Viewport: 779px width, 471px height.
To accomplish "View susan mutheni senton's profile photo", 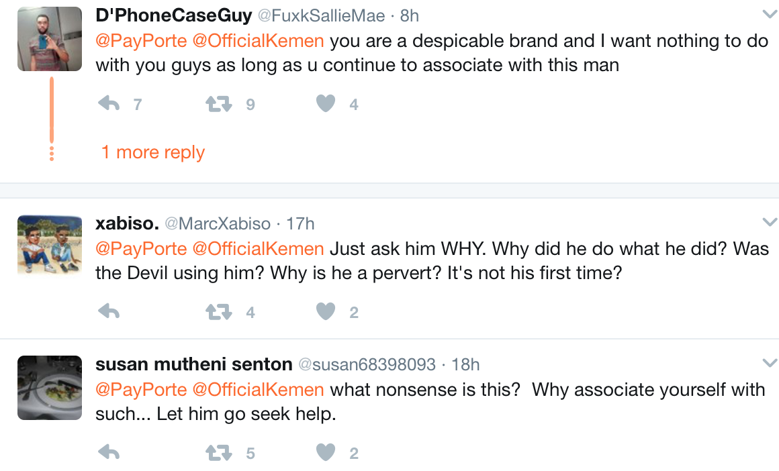I will tap(49, 387).
